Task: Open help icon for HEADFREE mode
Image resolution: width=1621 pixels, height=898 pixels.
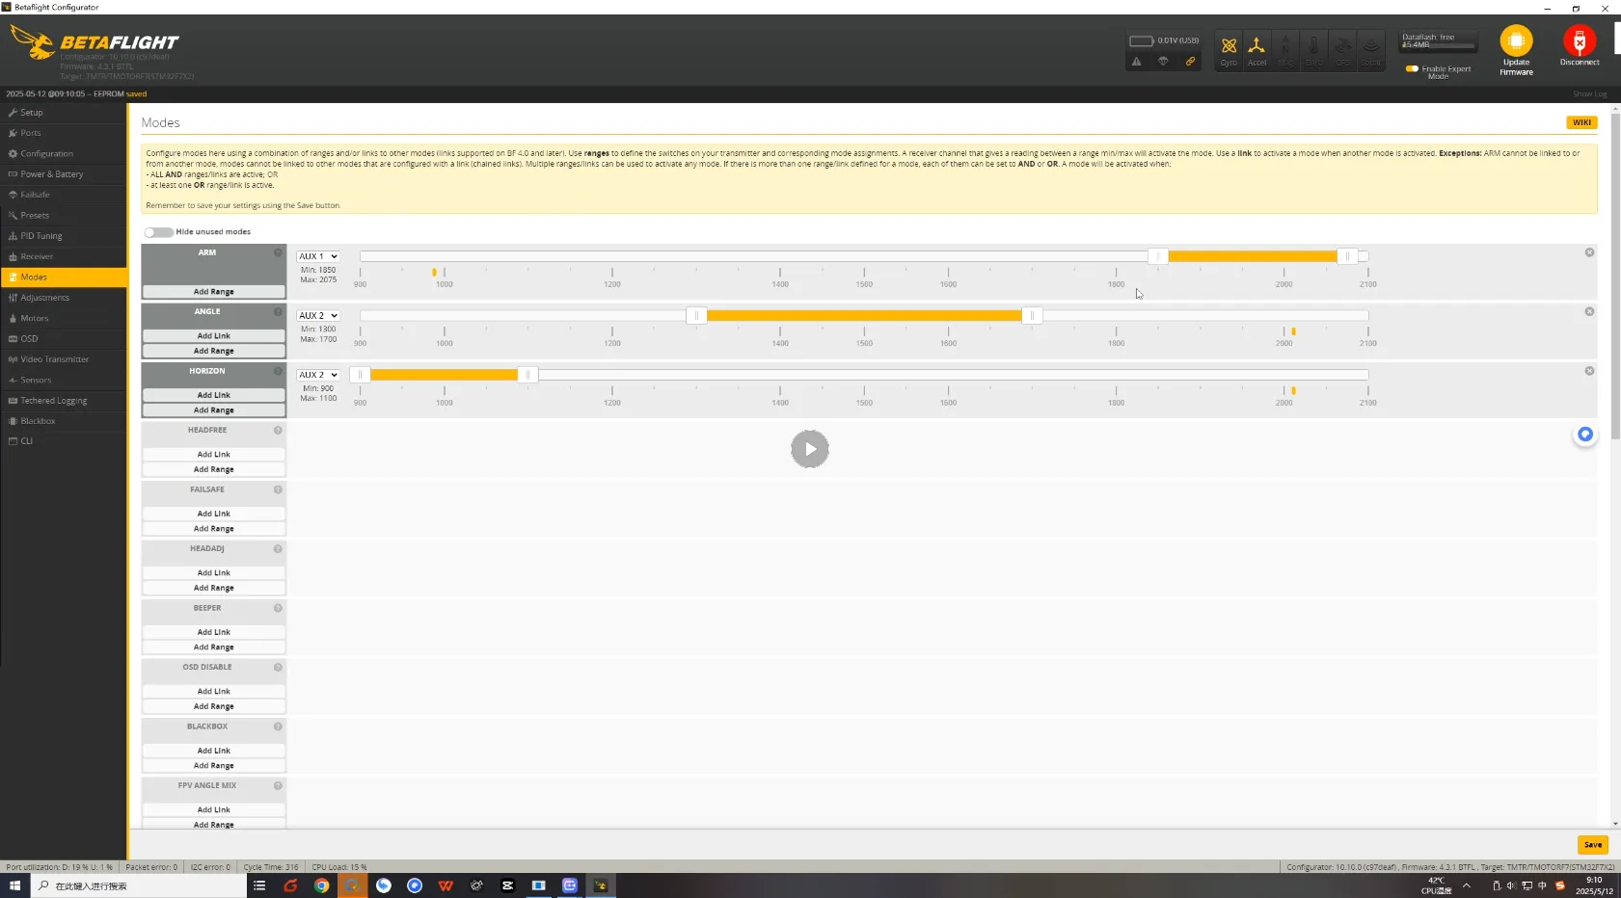Action: pyautogui.click(x=278, y=430)
